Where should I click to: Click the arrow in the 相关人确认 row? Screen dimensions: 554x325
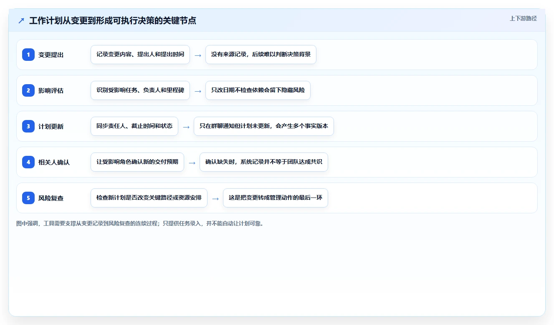pos(192,162)
